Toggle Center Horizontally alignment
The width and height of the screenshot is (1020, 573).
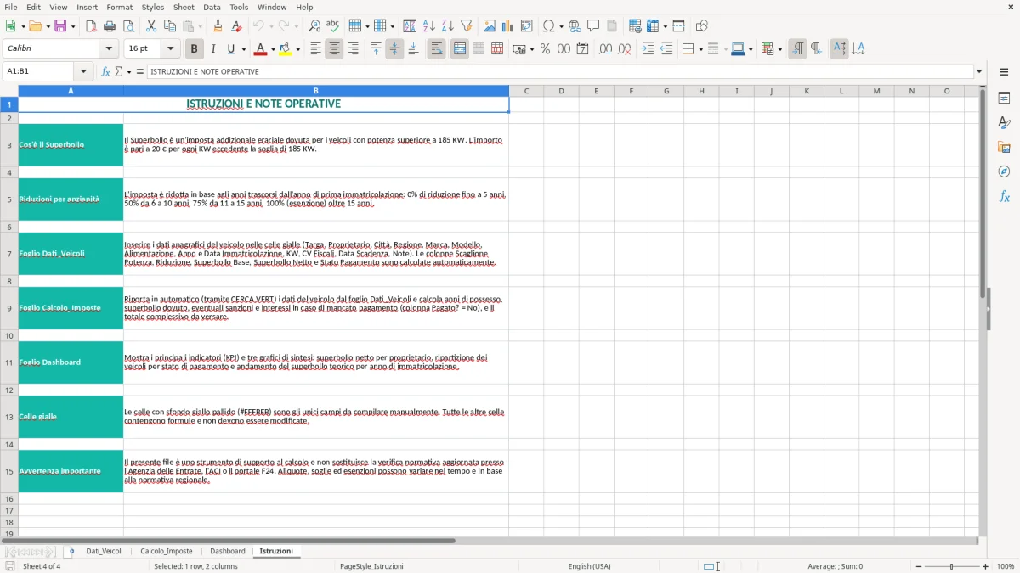pyautogui.click(x=334, y=49)
